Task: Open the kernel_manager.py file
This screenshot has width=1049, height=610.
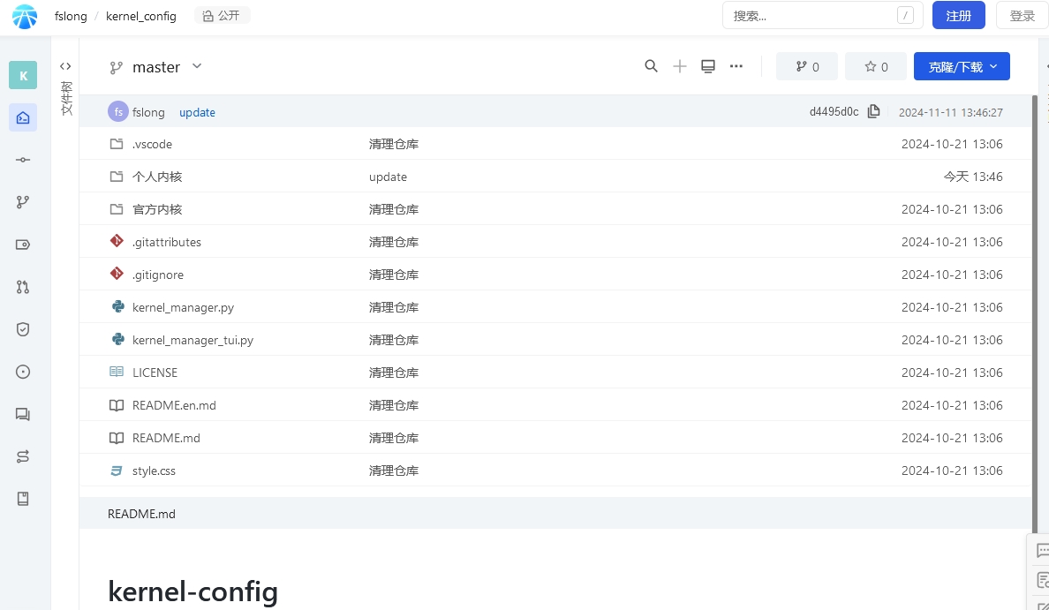Action: coord(184,308)
